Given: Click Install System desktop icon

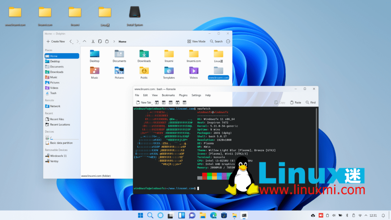Looking at the screenshot, I should pos(135,16).
